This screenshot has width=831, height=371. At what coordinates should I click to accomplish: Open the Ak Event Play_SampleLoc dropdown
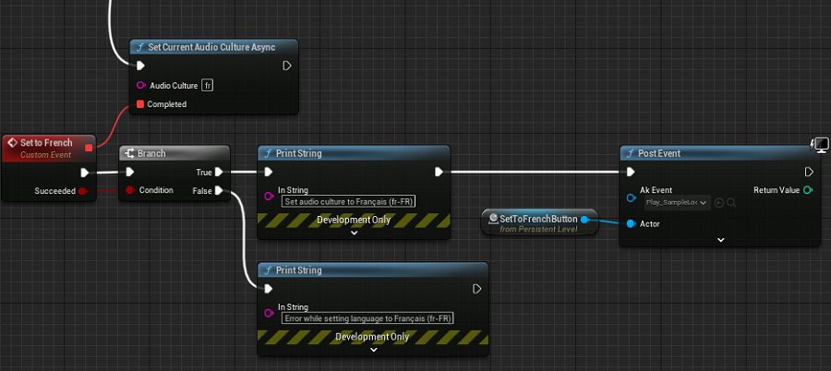[679, 202]
